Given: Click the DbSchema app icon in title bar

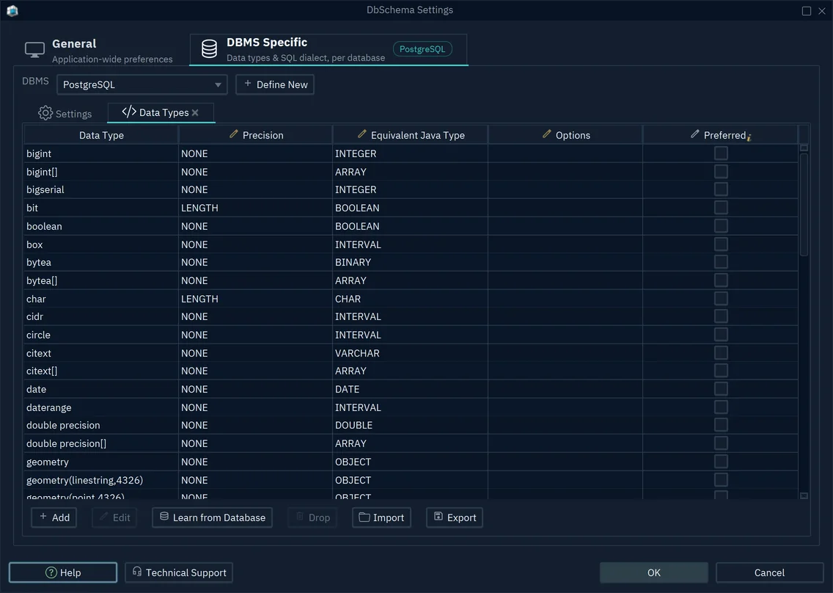Looking at the screenshot, I should [x=12, y=10].
